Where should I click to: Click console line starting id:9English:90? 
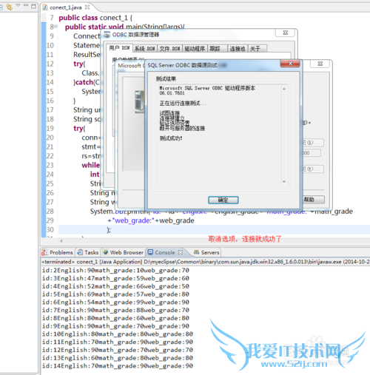point(115,326)
